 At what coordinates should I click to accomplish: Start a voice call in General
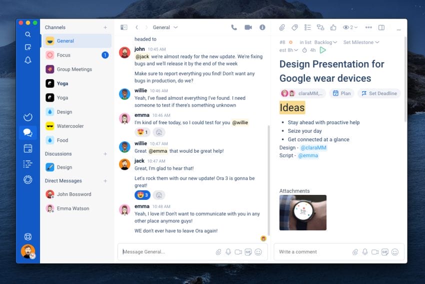pyautogui.click(x=234, y=28)
